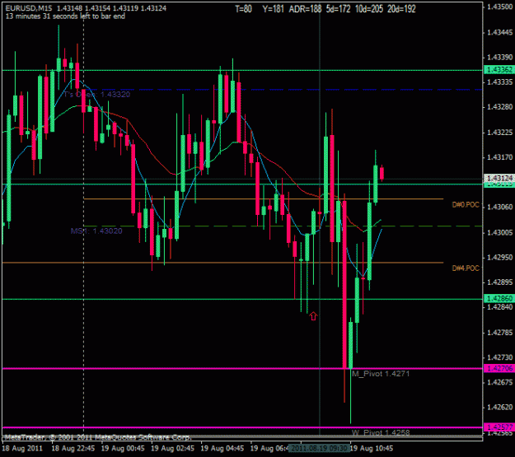Click the 20d=192 range value
This screenshot has height=457, width=515.
click(401, 9)
